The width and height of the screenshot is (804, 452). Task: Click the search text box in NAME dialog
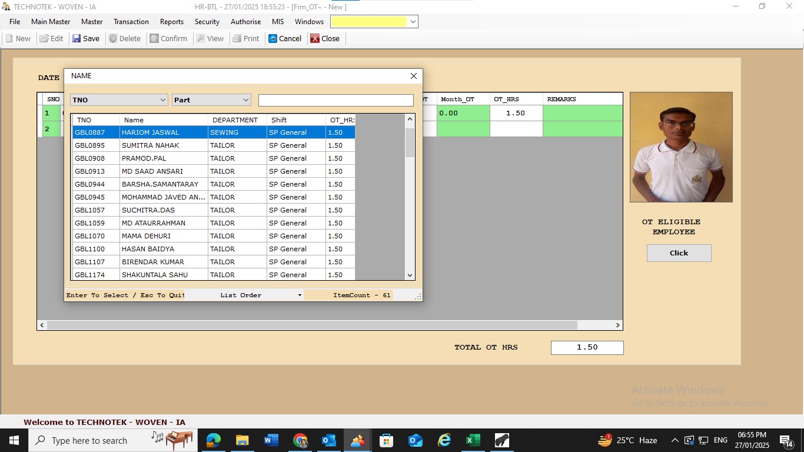(335, 101)
